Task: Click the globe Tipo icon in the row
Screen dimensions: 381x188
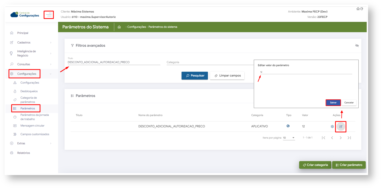Action: coord(288,126)
